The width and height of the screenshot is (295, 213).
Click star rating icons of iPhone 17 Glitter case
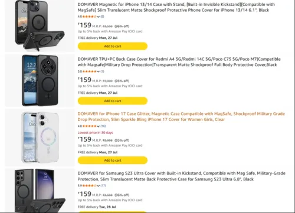(x=89, y=126)
